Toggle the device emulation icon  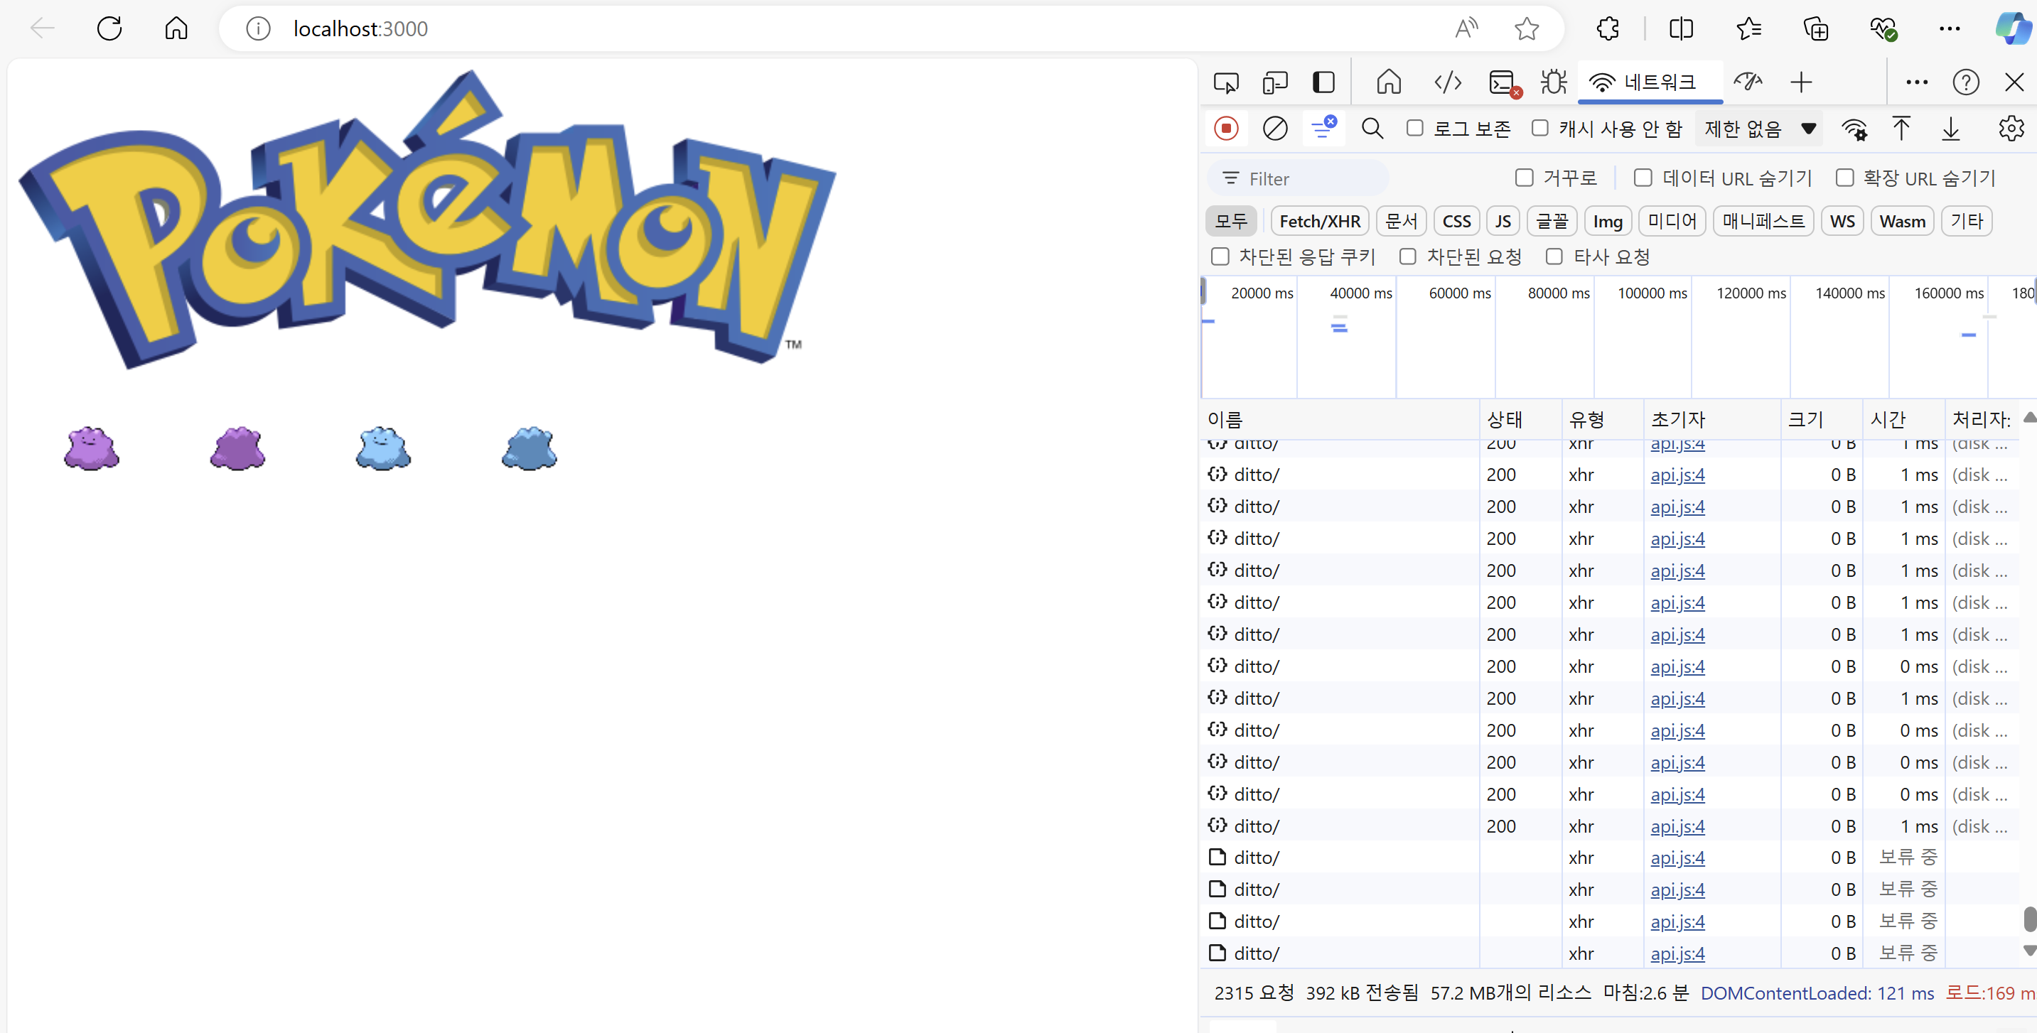click(x=1274, y=82)
